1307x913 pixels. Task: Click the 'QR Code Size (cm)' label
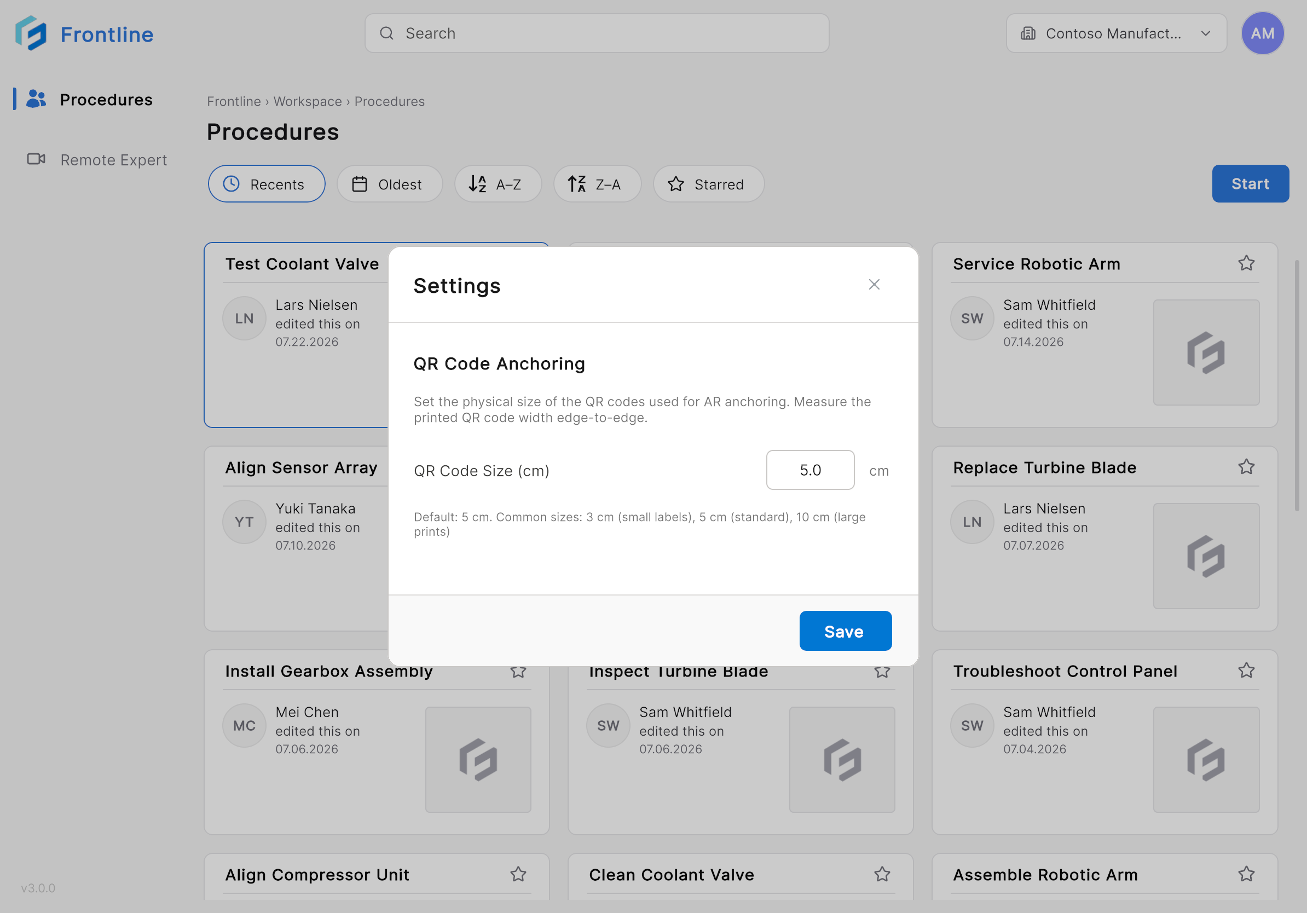point(481,471)
